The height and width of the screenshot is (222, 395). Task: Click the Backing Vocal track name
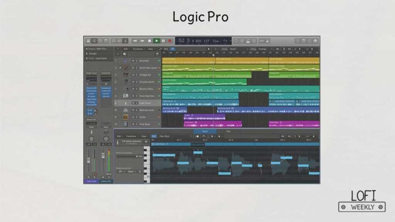pyautogui.click(x=146, y=110)
